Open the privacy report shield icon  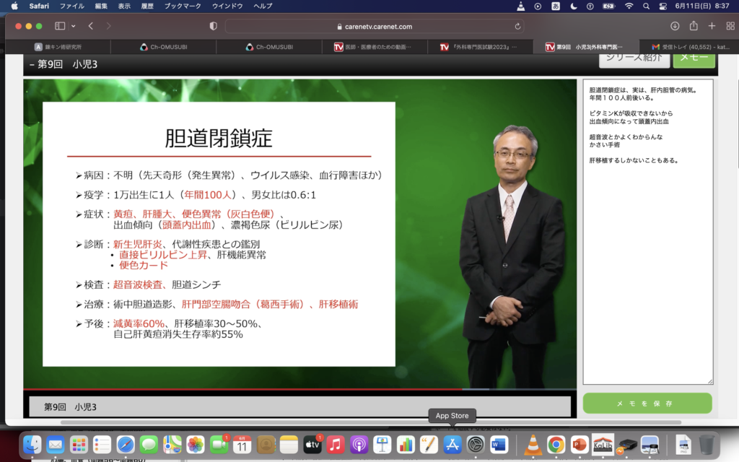(x=213, y=26)
